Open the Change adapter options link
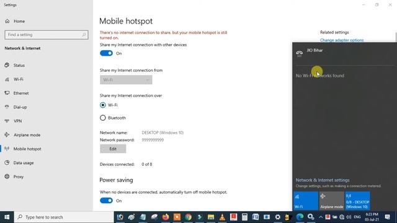 [342, 40]
